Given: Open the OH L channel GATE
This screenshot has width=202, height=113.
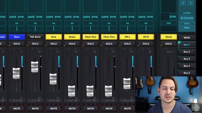Looking at the screenshot, I should (123, 17).
